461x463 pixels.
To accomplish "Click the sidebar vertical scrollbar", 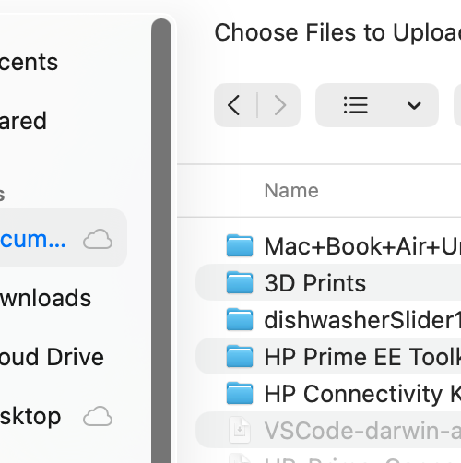I will [161, 240].
